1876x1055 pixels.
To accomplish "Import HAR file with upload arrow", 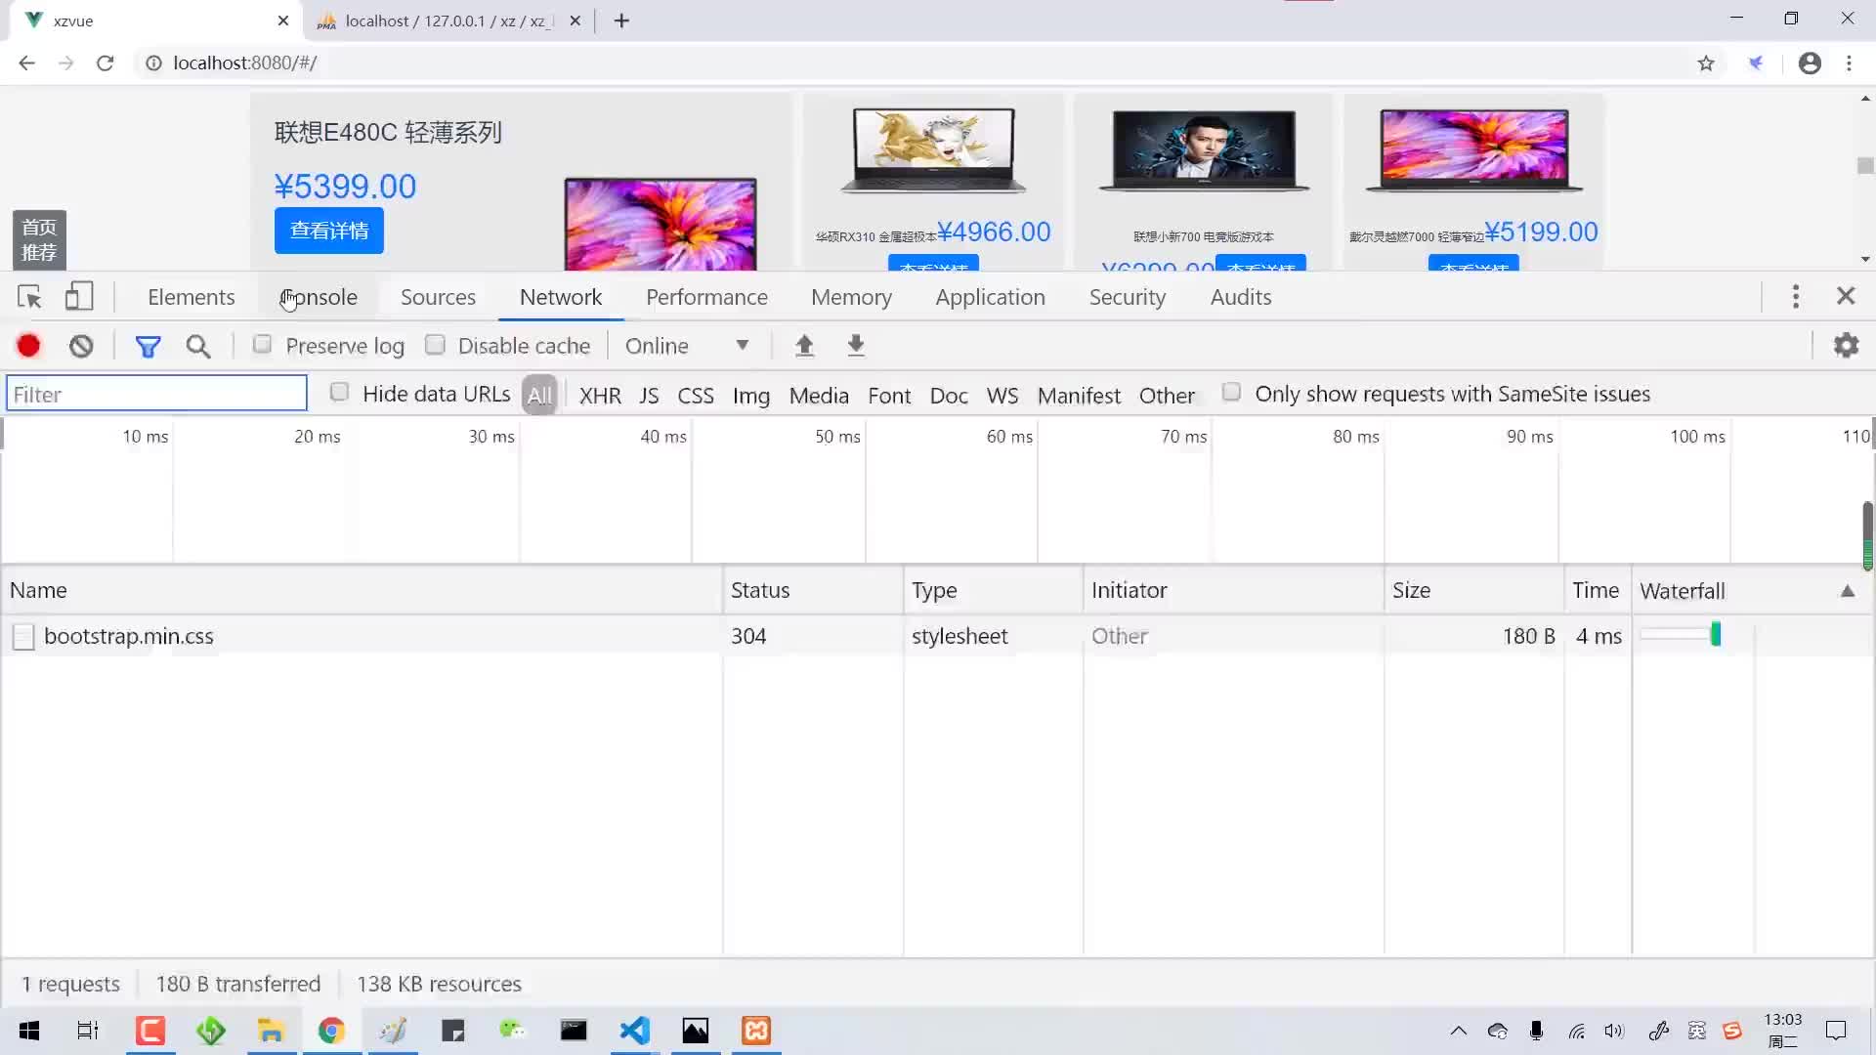I will pyautogui.click(x=804, y=345).
